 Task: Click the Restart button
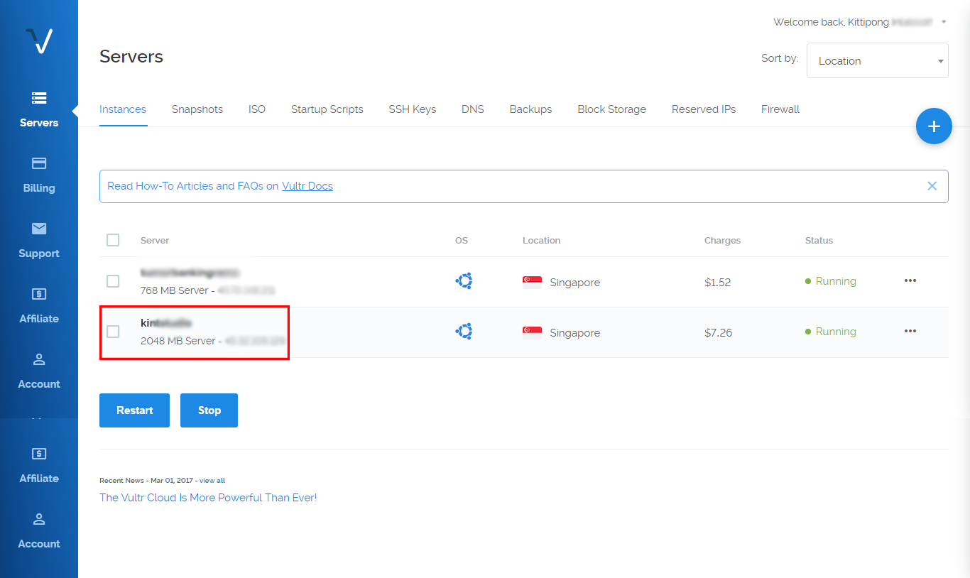tap(135, 410)
